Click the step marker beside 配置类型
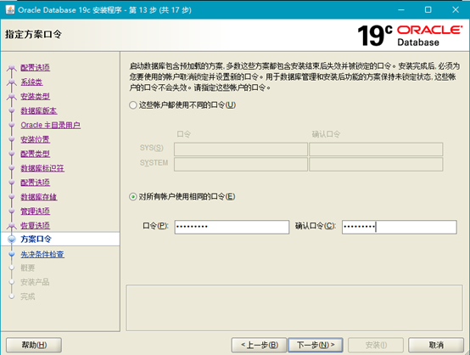 [12, 154]
